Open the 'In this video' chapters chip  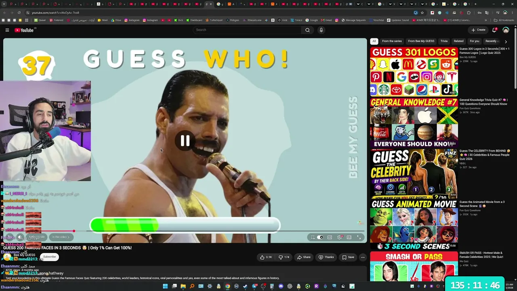(61, 237)
